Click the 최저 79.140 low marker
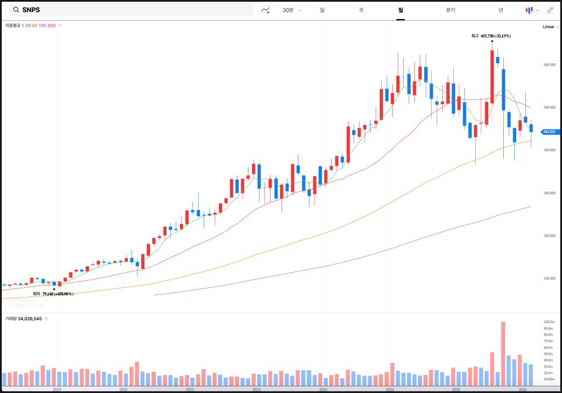This screenshot has width=562, height=393. pyautogui.click(x=53, y=294)
